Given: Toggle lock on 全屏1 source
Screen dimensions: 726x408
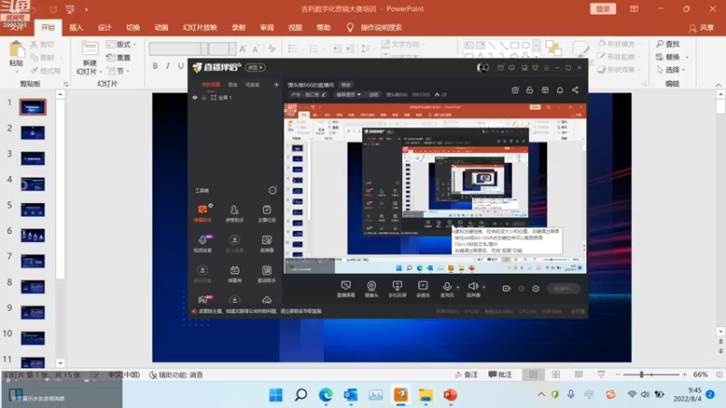Looking at the screenshot, I should [x=203, y=98].
